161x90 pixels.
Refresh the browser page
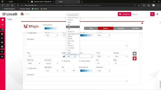[8, 5]
